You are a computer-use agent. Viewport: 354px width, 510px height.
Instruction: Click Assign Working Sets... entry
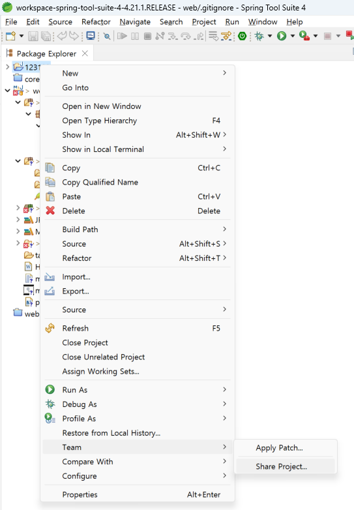[137, 371]
